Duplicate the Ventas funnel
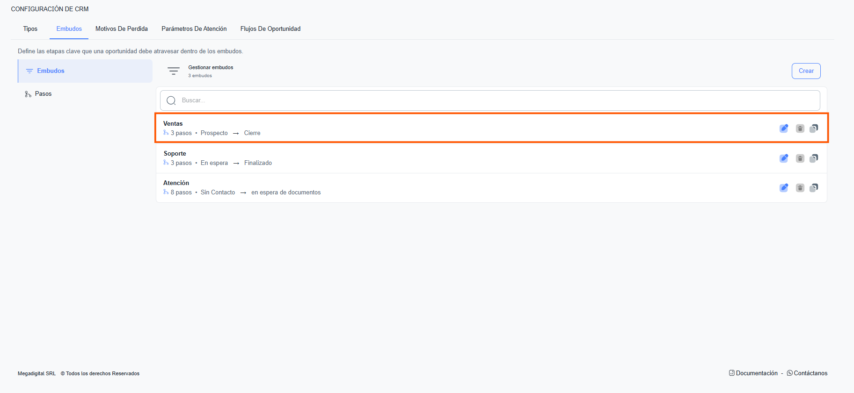 [814, 129]
